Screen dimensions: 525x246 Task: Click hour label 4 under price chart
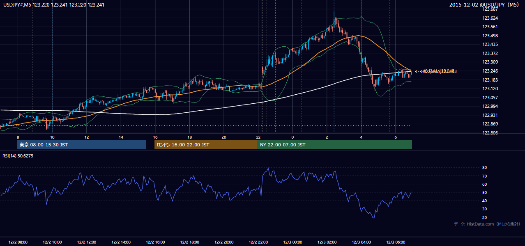coord(362,137)
